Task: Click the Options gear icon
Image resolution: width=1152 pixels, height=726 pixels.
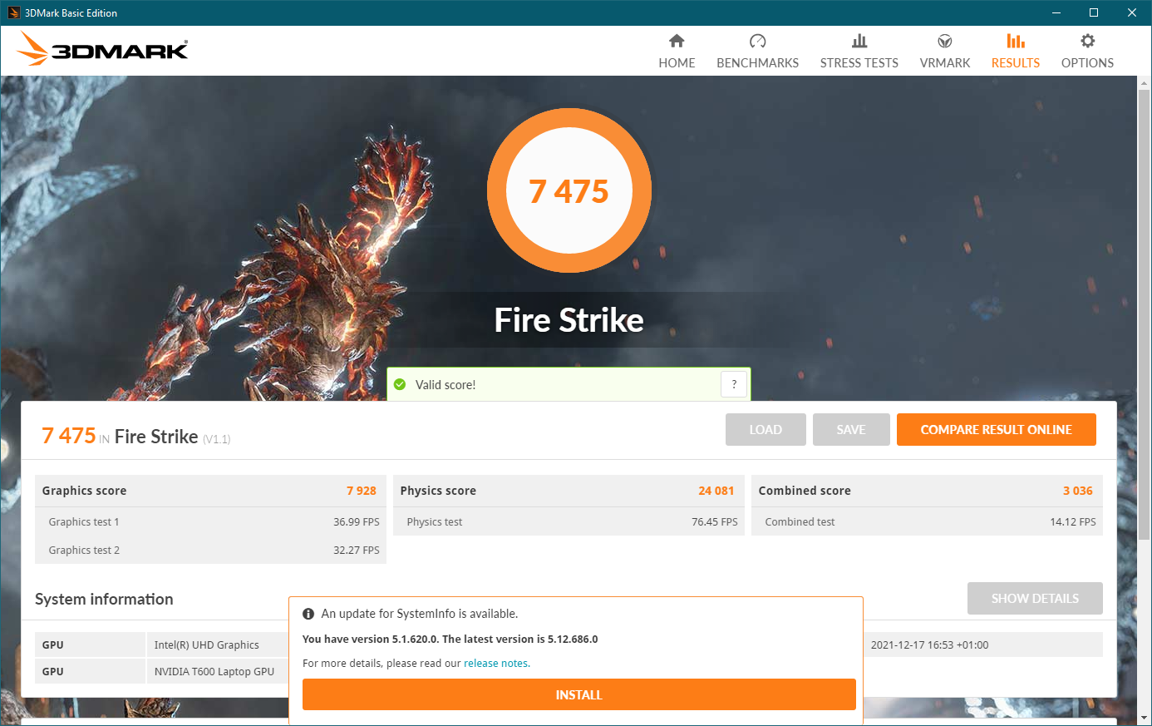Action: (1087, 41)
